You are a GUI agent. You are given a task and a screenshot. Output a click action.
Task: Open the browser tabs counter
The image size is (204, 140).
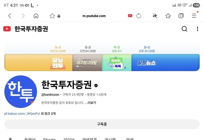181,16
